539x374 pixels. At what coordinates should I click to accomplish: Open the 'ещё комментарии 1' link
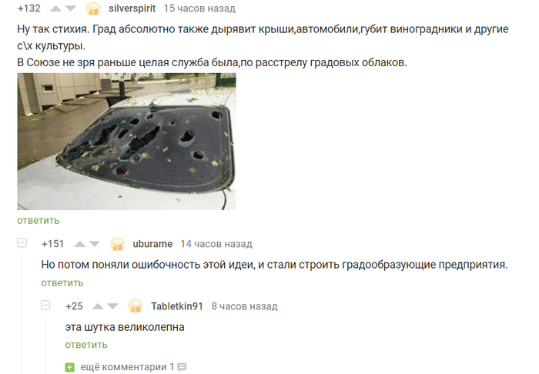(127, 367)
